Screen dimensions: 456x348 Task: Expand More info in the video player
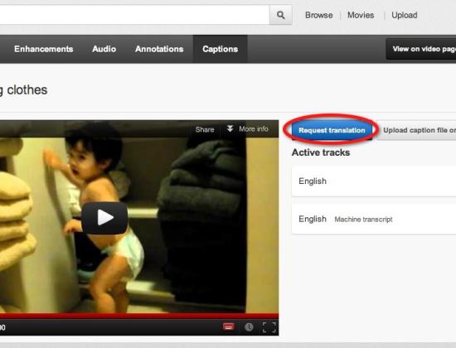pyautogui.click(x=248, y=128)
